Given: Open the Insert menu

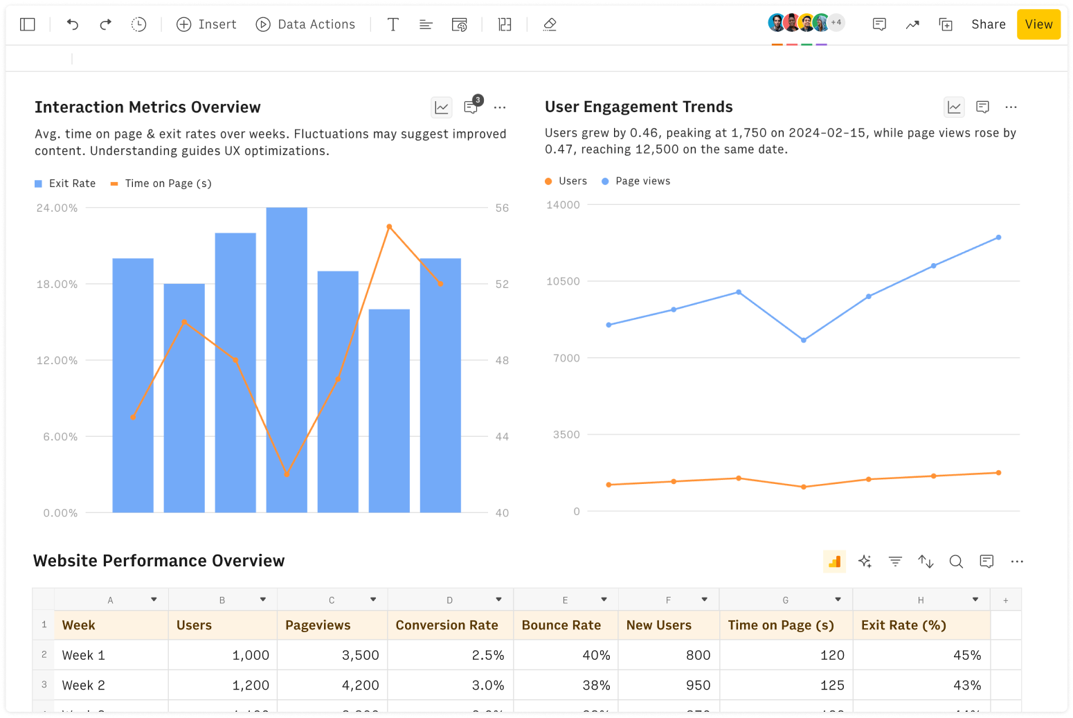Looking at the screenshot, I should tap(206, 24).
